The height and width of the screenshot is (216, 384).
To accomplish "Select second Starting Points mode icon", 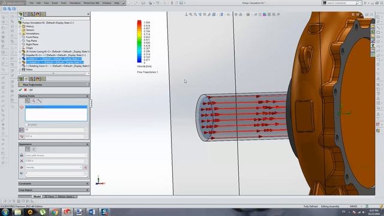I will point(34,101).
